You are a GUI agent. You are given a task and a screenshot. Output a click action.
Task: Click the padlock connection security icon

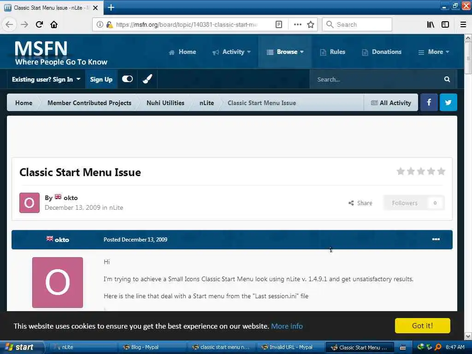point(109,25)
